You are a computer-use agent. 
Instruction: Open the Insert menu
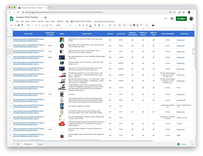(x=33, y=21)
